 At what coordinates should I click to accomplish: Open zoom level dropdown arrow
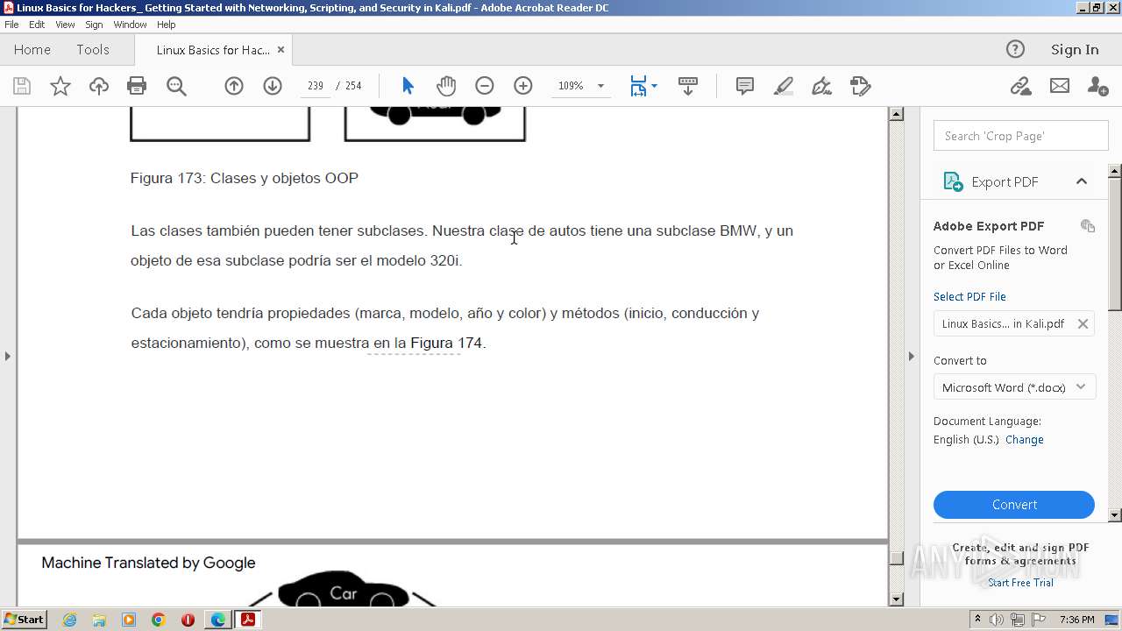(x=600, y=86)
